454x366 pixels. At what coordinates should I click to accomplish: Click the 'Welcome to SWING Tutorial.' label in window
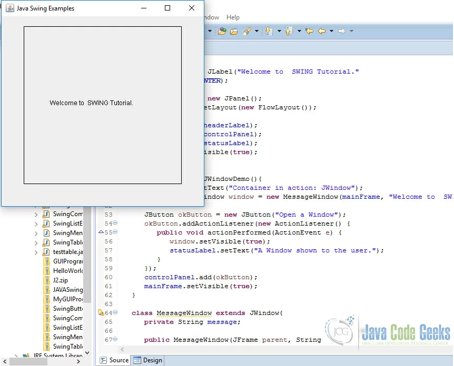click(91, 103)
